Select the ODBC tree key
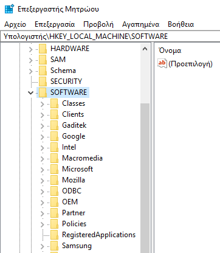The width and height of the screenshot is (220, 253). point(72,191)
